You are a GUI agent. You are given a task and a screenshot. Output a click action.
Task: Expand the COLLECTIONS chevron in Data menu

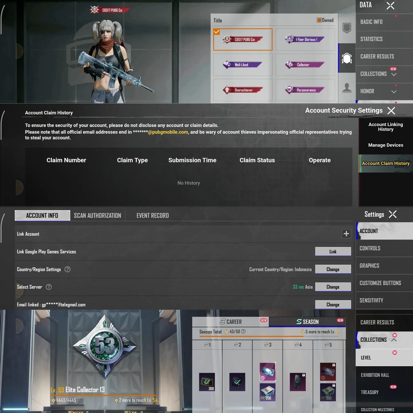[x=394, y=74]
